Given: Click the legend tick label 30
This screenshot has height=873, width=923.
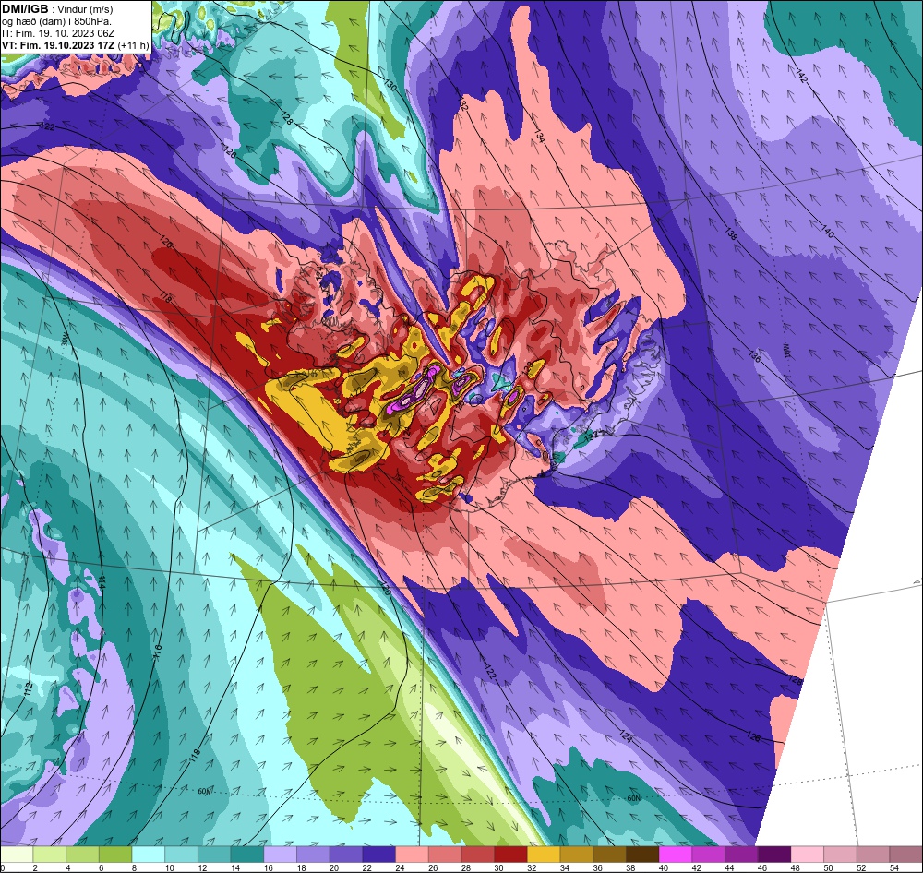Looking at the screenshot, I should coord(499,867).
